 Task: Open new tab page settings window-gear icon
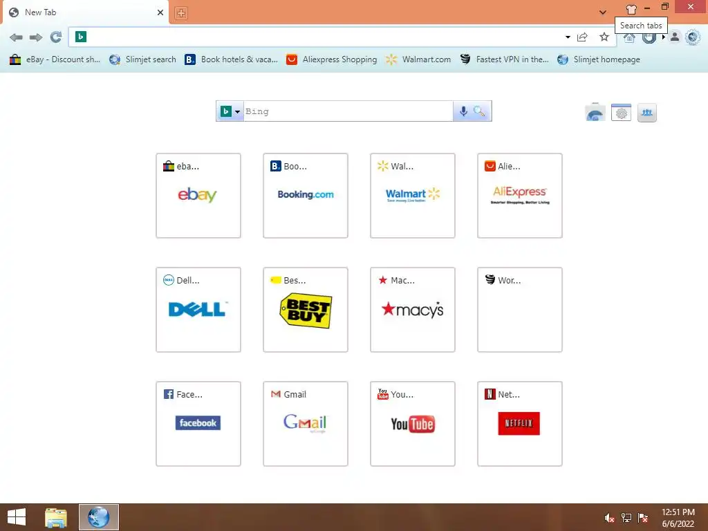(622, 112)
